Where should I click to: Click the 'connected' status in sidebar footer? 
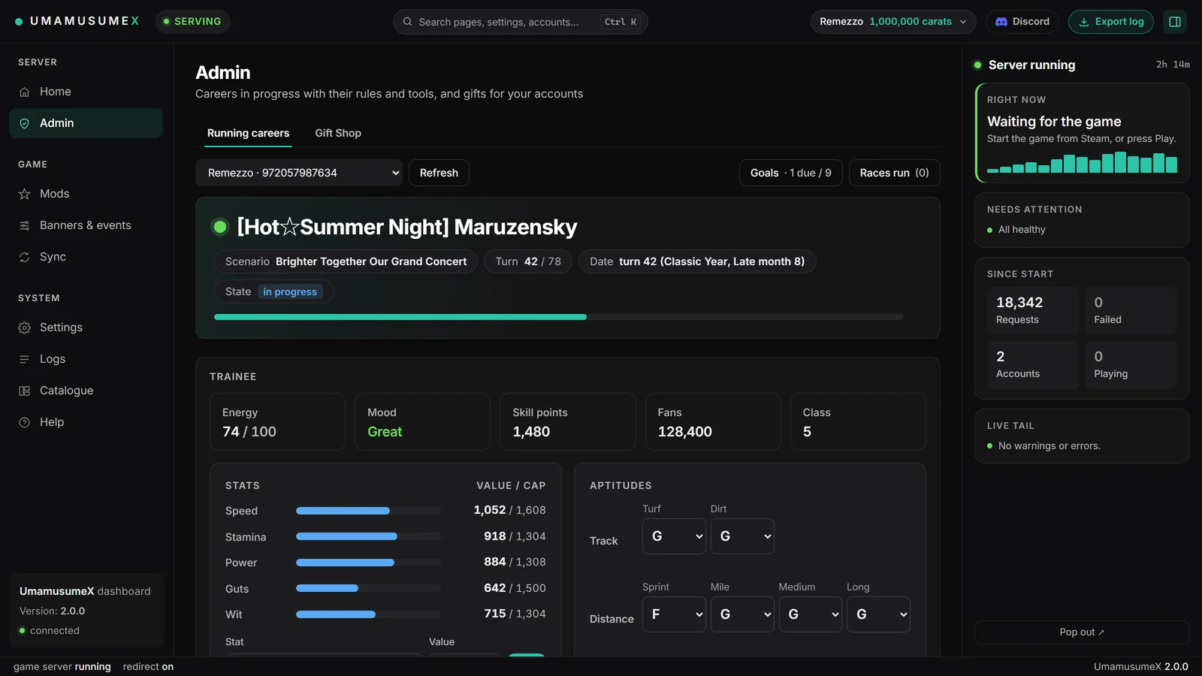tap(50, 631)
